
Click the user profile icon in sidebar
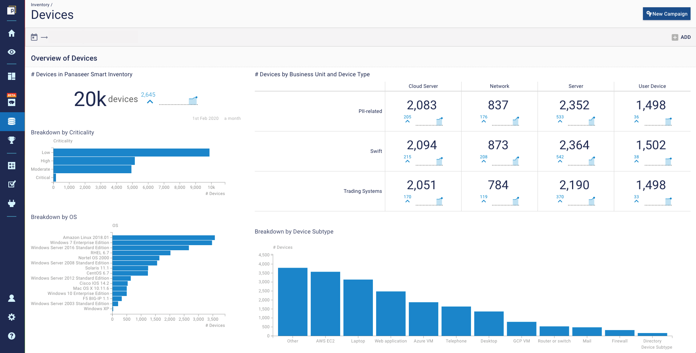(x=12, y=298)
